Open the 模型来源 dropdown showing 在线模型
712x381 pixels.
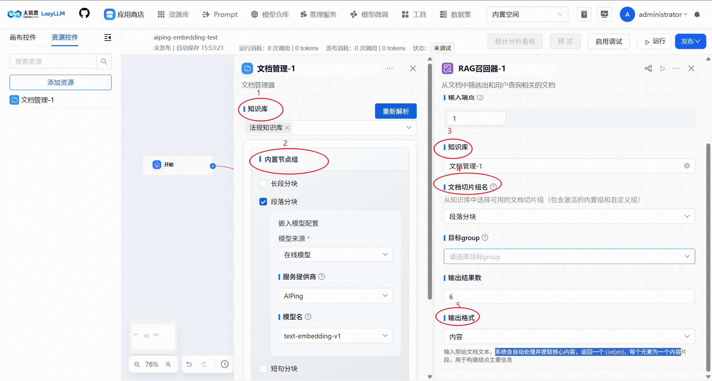[335, 254]
